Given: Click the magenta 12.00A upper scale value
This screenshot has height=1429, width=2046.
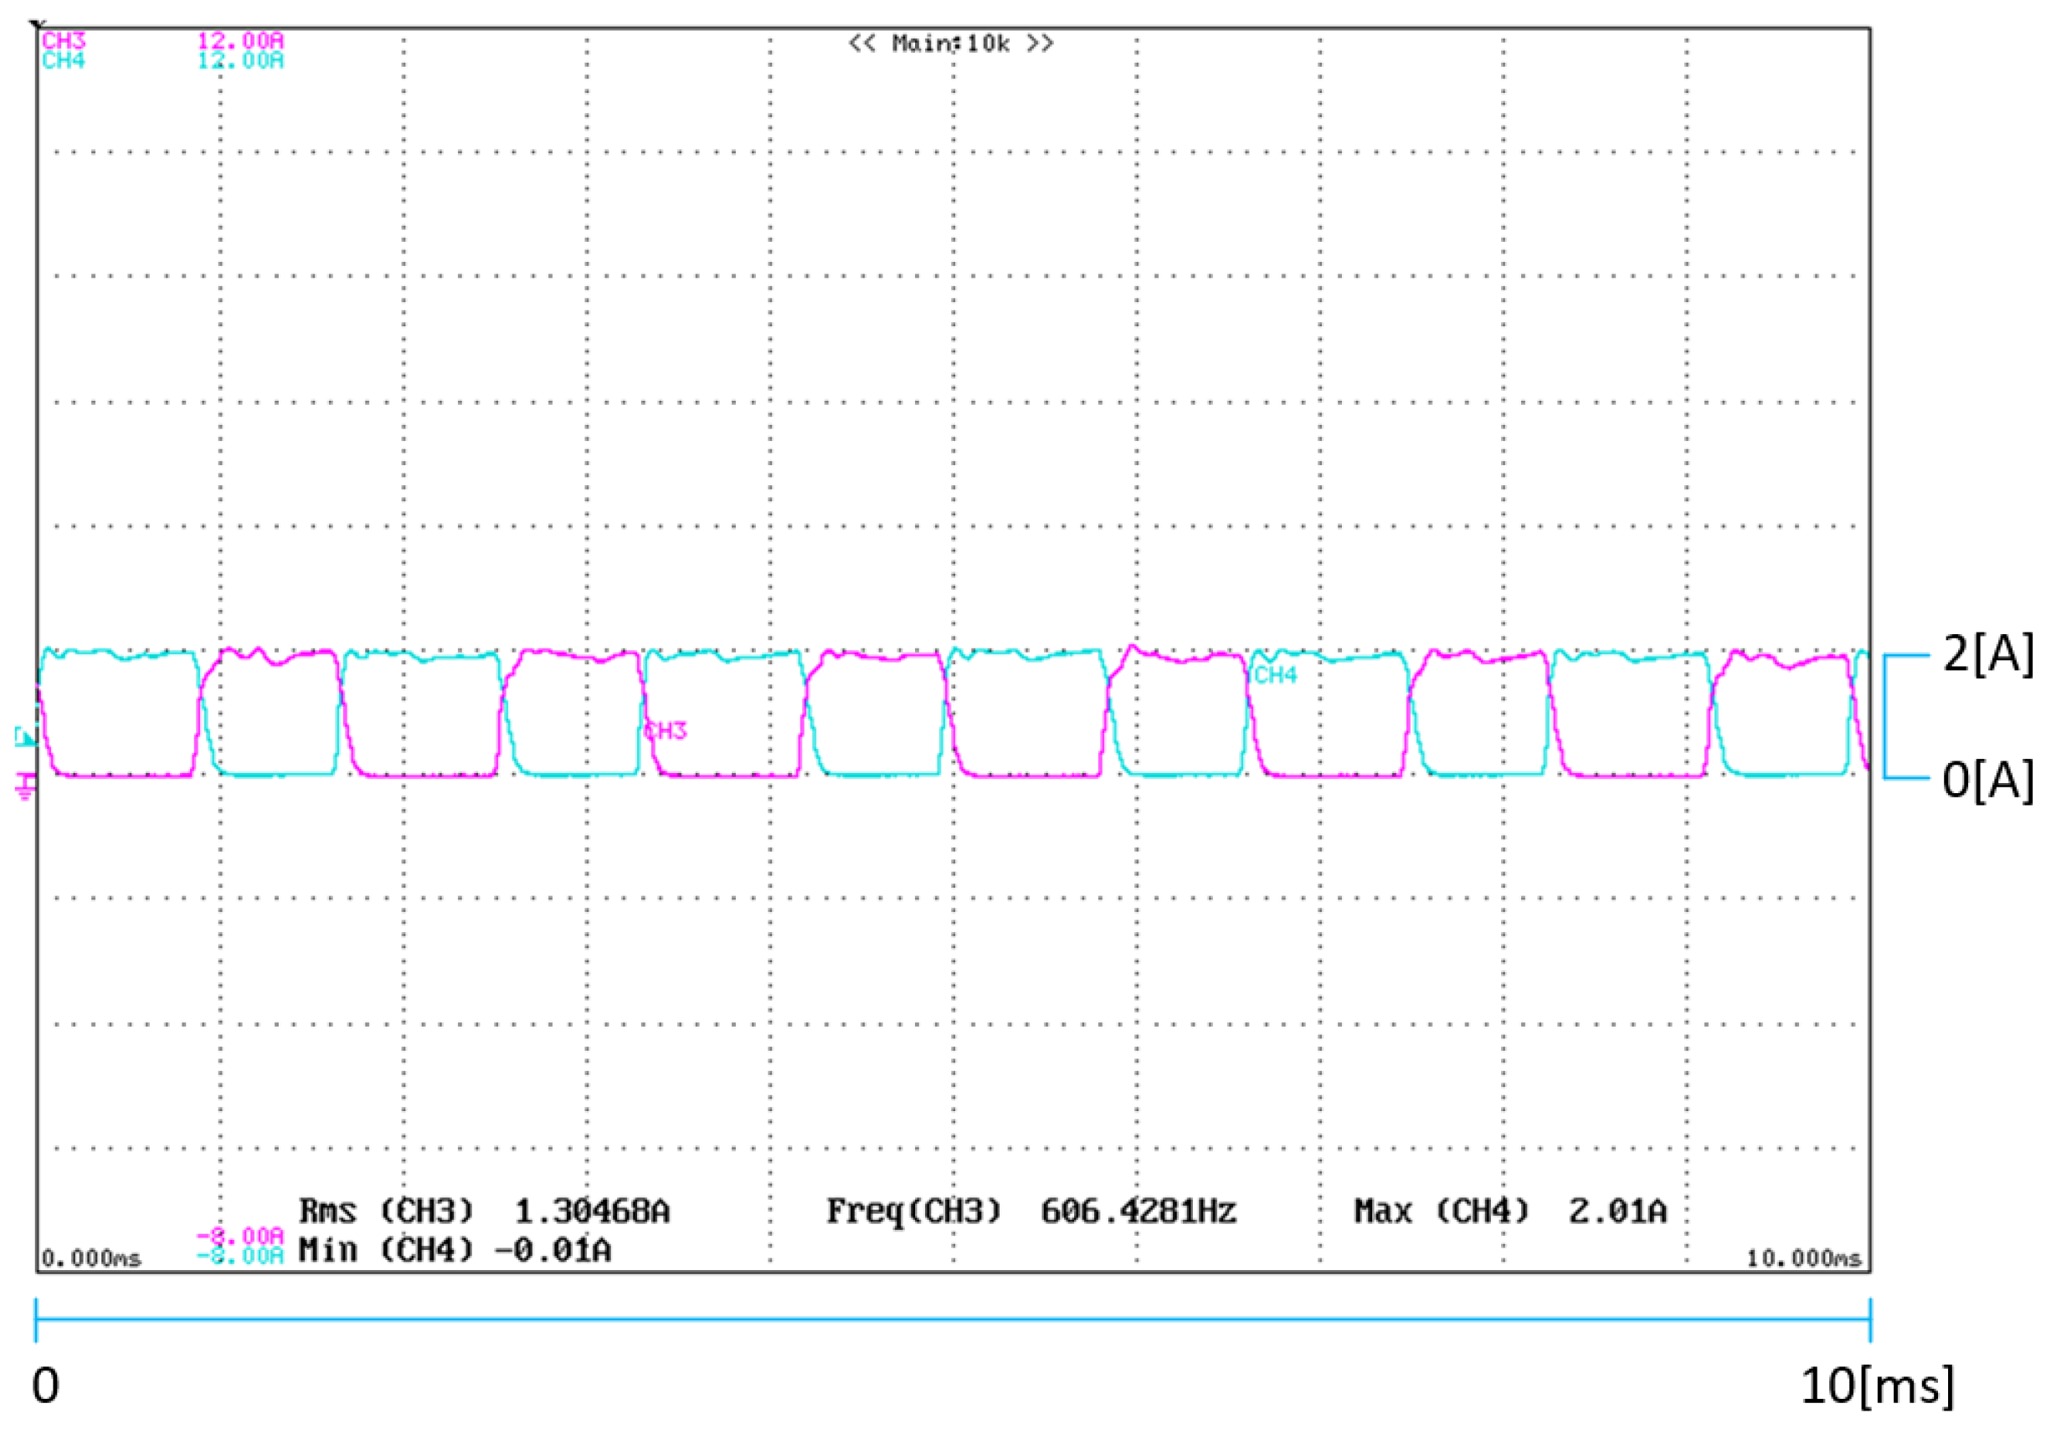Looking at the screenshot, I should [x=239, y=41].
